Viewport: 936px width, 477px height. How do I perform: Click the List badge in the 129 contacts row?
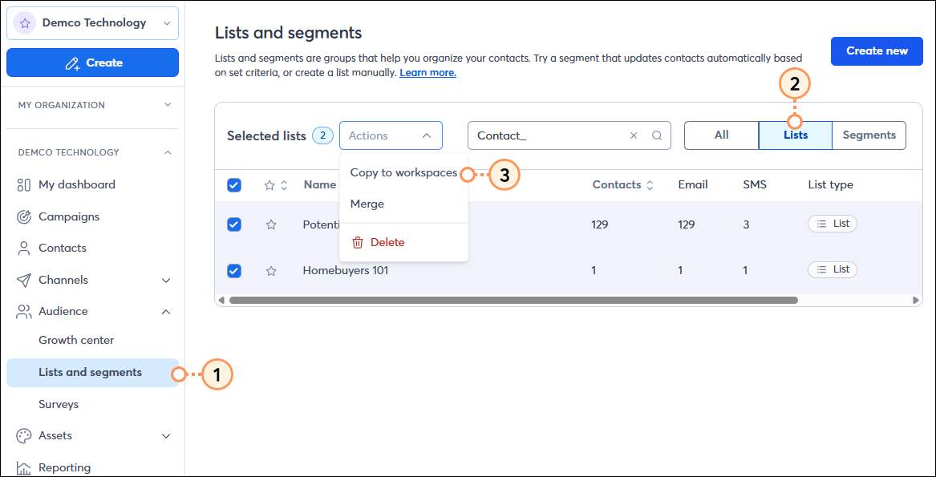pos(832,224)
